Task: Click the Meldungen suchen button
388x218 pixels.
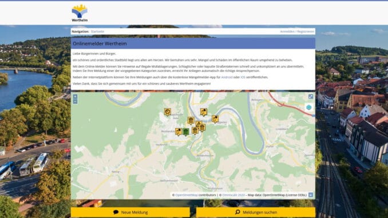Action: (x=256, y=212)
